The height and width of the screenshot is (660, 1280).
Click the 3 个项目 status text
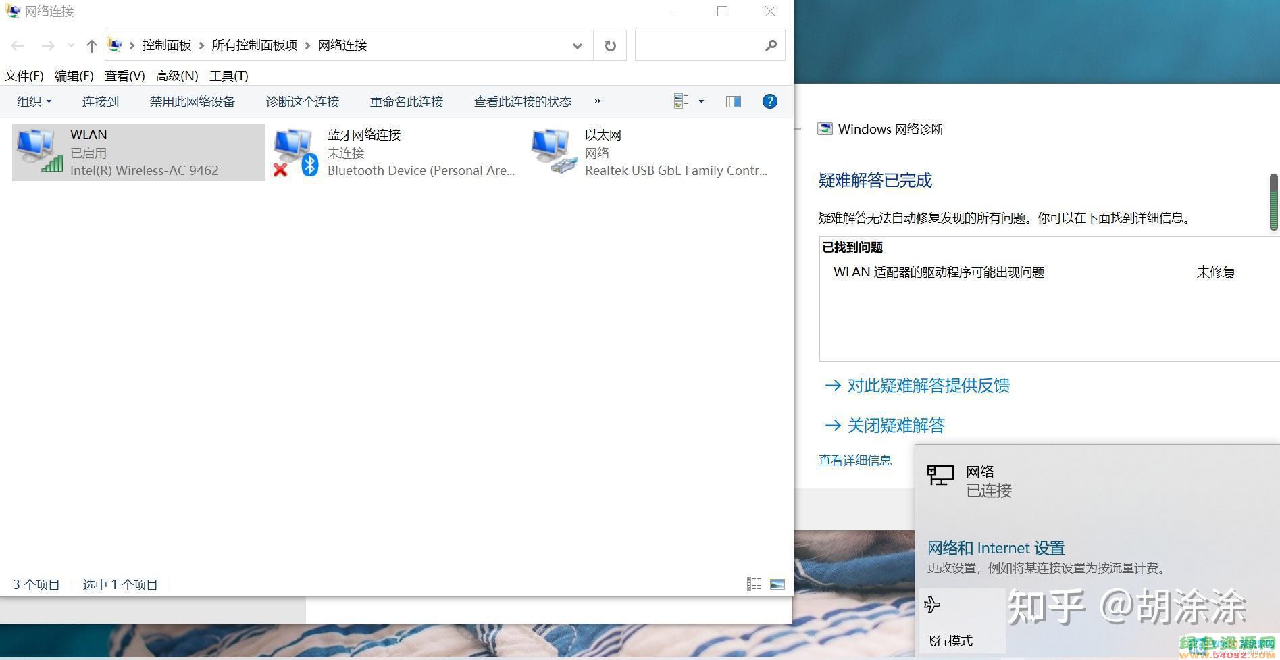pyautogui.click(x=36, y=584)
